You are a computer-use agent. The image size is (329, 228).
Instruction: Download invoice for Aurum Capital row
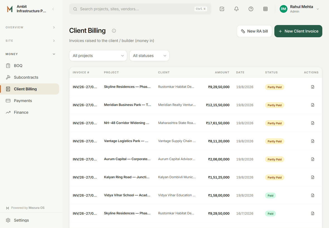tap(313, 159)
